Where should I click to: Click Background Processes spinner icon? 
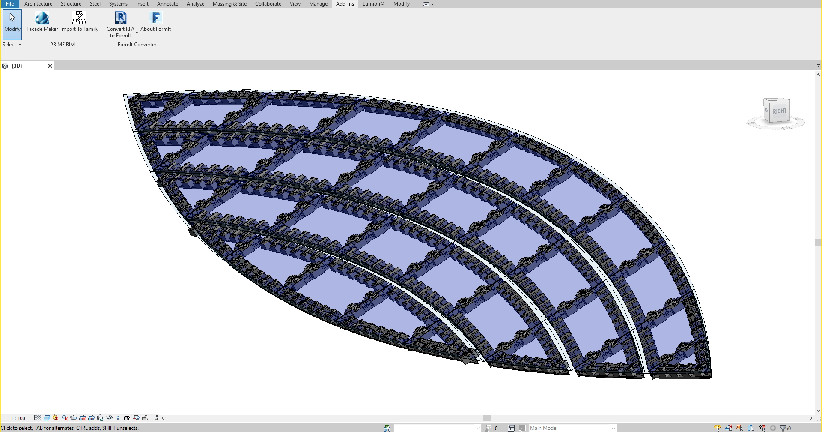773,428
